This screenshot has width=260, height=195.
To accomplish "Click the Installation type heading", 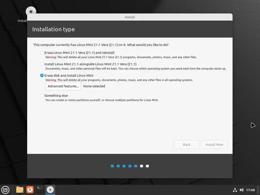I will click(x=53, y=29).
